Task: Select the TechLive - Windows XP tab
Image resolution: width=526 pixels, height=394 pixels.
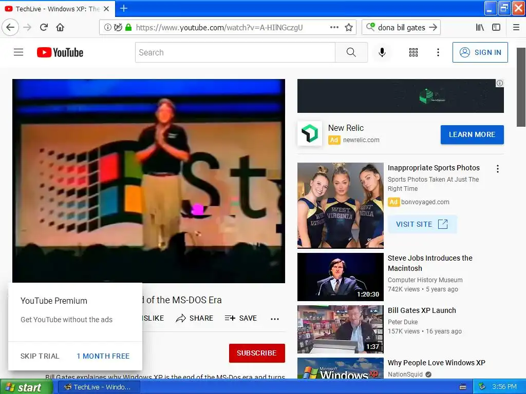Action: tap(57, 9)
